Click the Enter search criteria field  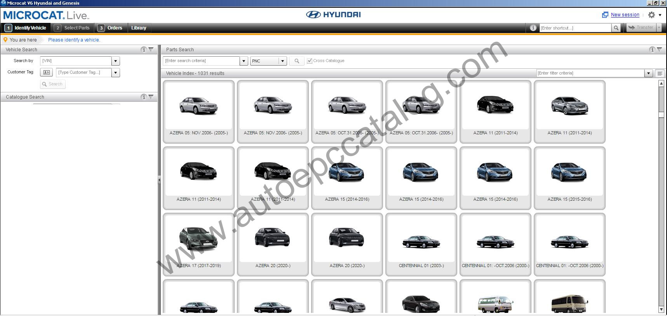click(201, 61)
